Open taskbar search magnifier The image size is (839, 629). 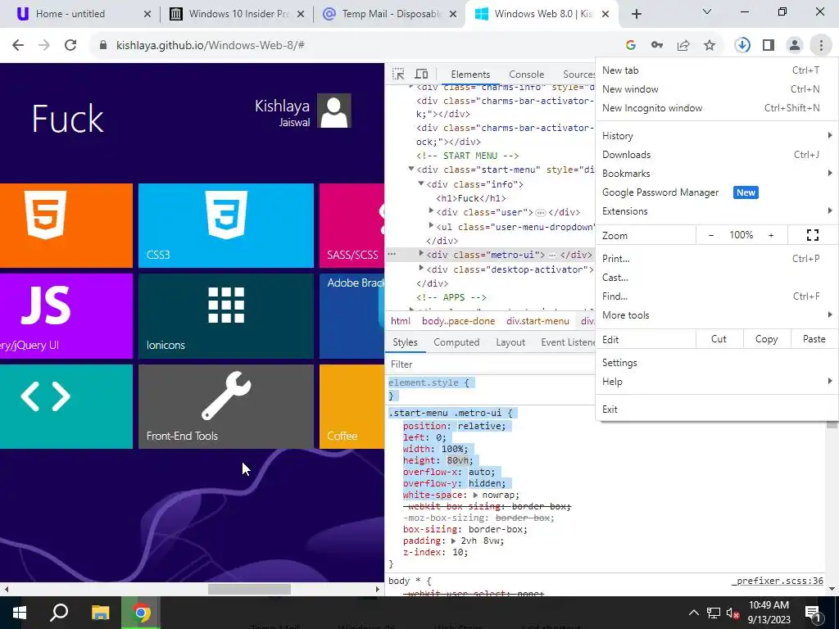(x=59, y=613)
